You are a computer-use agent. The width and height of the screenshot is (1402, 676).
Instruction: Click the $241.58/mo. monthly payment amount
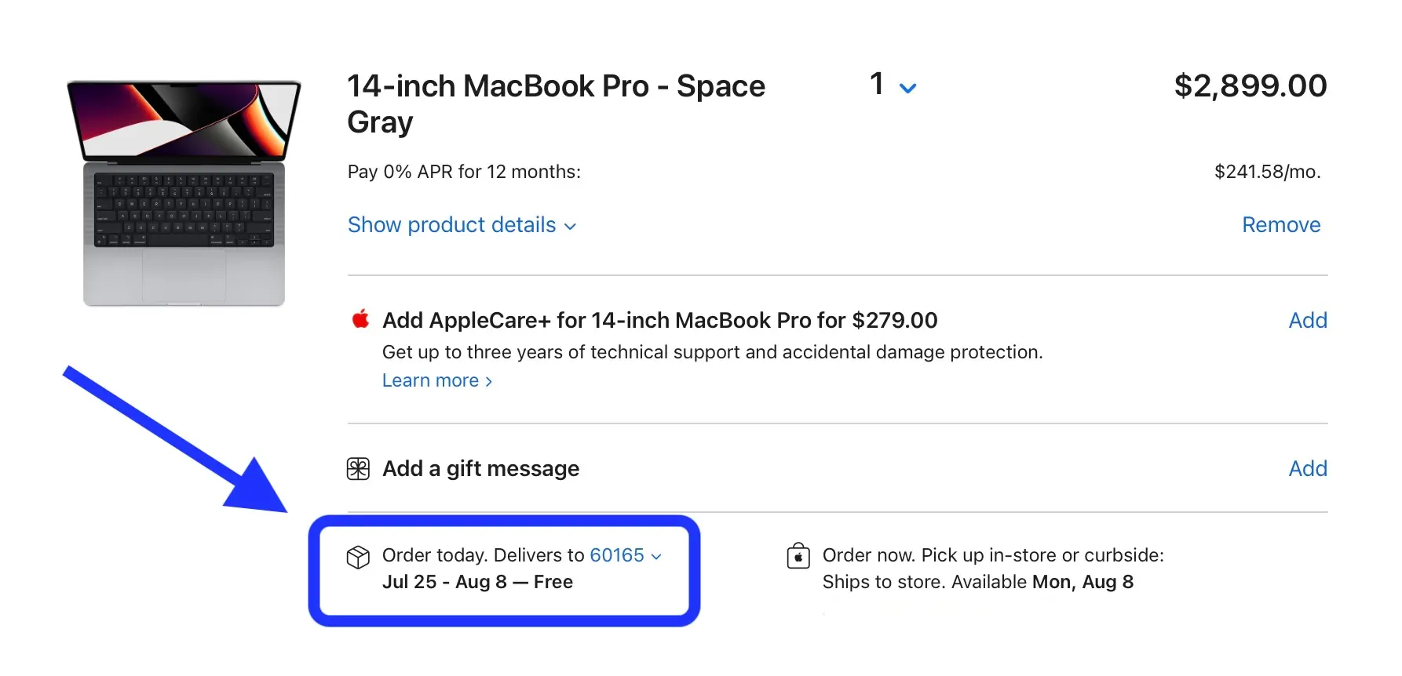click(x=1266, y=172)
